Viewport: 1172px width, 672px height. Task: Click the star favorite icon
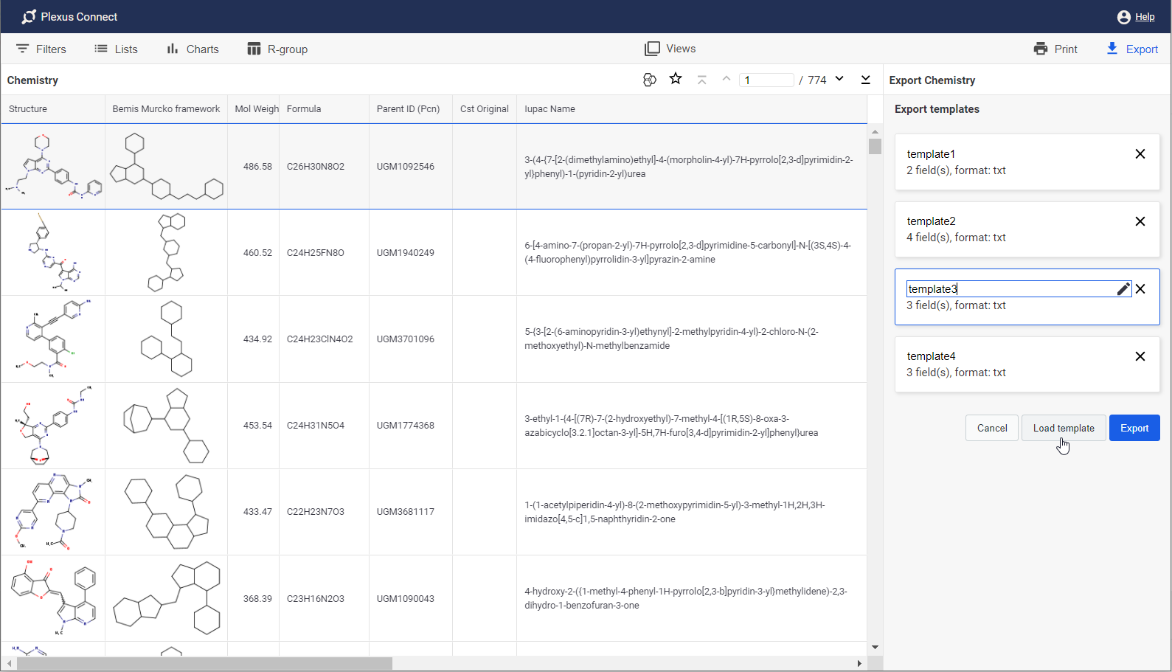[x=676, y=79]
